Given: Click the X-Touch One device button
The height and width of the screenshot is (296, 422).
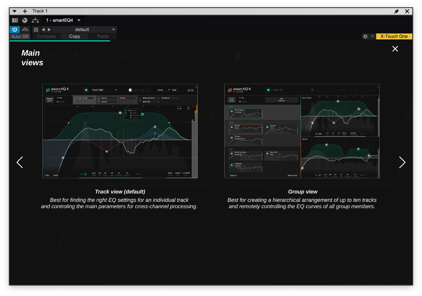Looking at the screenshot, I should coord(394,36).
